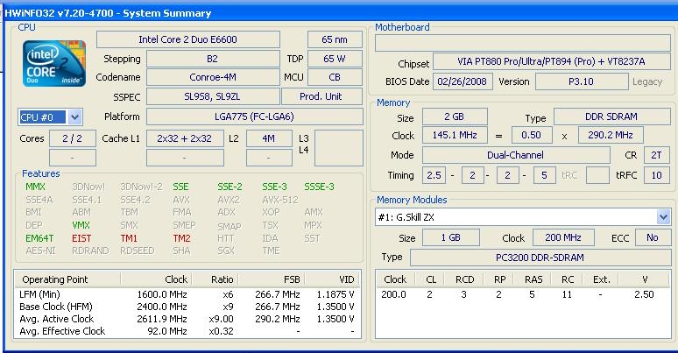Click the Cores value '2 / 2'

click(72, 138)
